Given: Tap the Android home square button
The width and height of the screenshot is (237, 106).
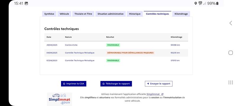Looking at the screenshot, I should [x=231, y=53].
